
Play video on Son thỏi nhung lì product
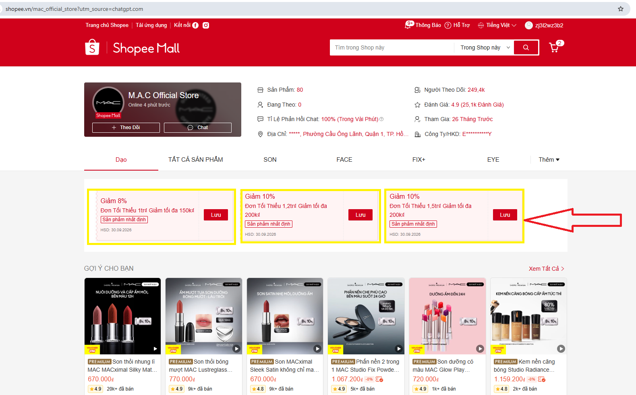click(155, 349)
